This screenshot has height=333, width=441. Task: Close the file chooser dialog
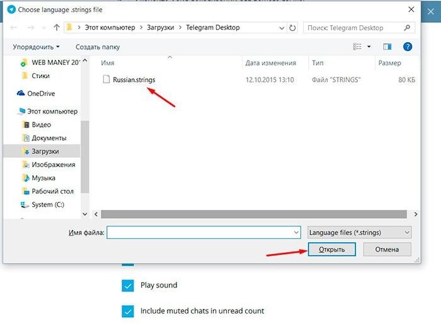click(411, 9)
